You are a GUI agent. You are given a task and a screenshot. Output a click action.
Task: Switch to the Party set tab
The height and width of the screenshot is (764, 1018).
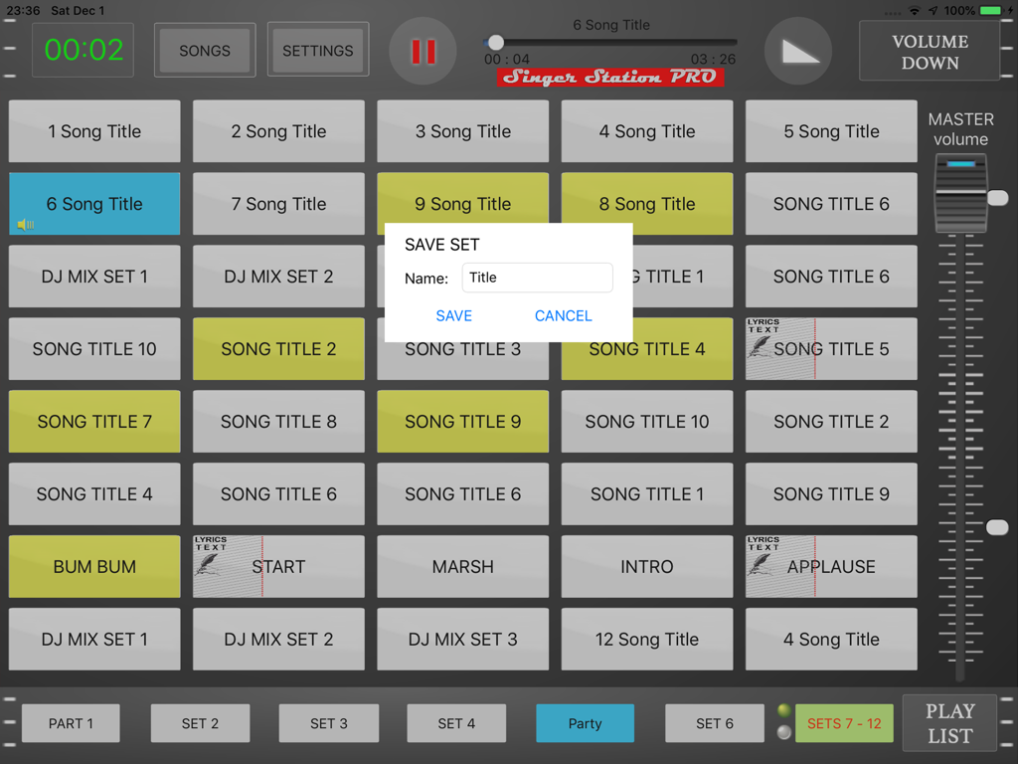pyautogui.click(x=585, y=723)
